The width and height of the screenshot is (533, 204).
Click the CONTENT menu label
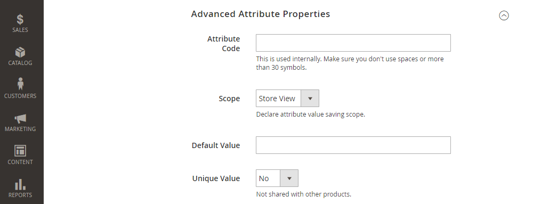click(20, 162)
